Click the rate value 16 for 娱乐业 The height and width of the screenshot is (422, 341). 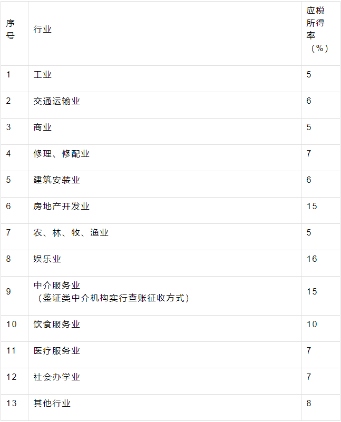(x=312, y=259)
